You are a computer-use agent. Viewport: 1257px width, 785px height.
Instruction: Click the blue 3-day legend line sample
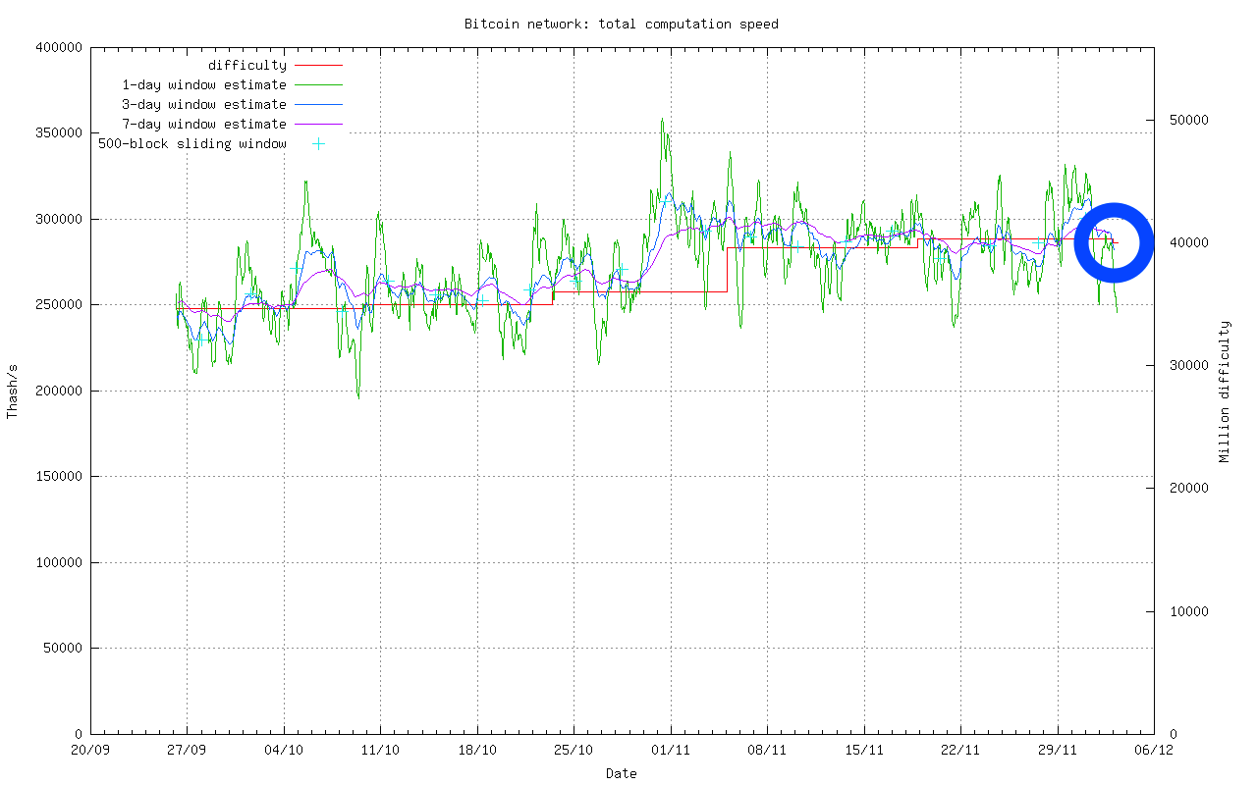[x=318, y=105]
